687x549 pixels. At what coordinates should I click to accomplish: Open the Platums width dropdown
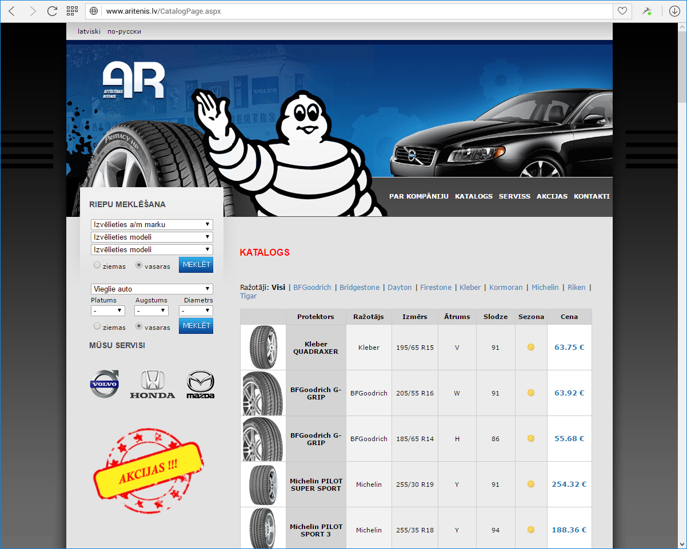(108, 310)
